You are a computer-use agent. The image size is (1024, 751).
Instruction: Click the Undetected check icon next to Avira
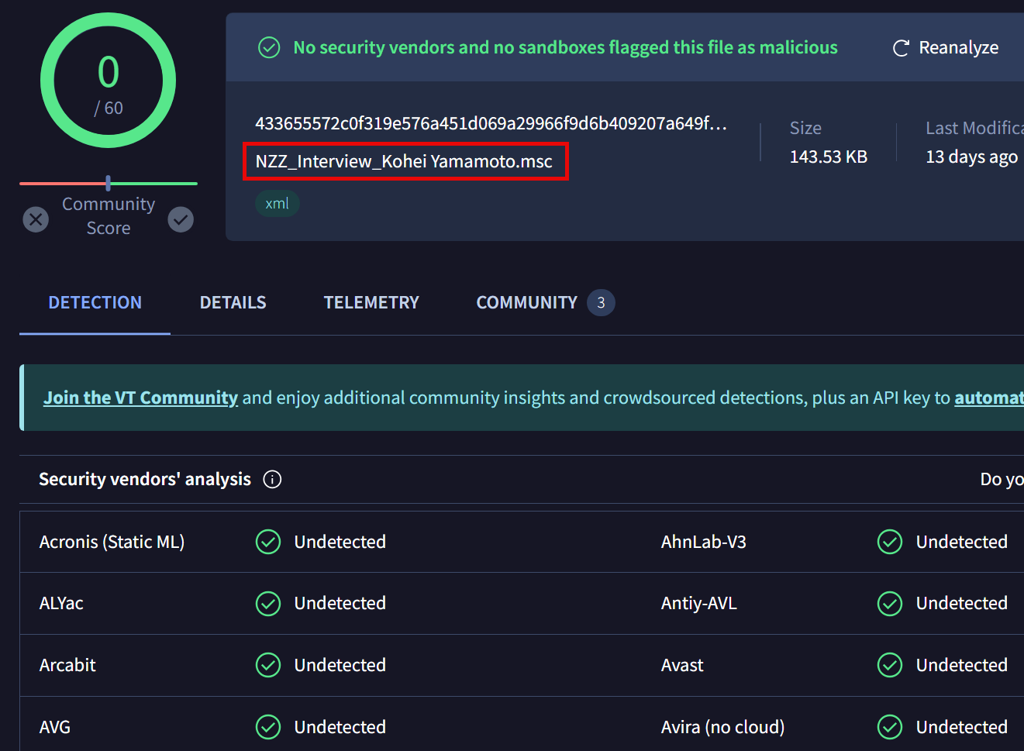click(889, 727)
